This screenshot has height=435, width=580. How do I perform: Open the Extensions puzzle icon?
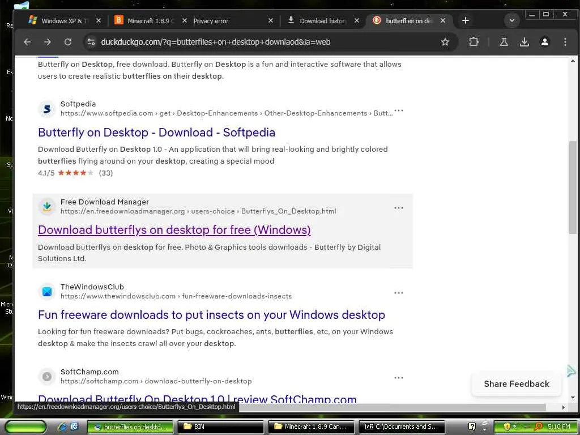(474, 42)
